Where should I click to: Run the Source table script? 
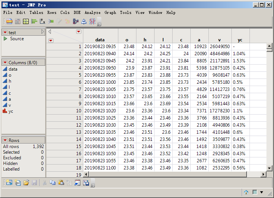click(5, 39)
